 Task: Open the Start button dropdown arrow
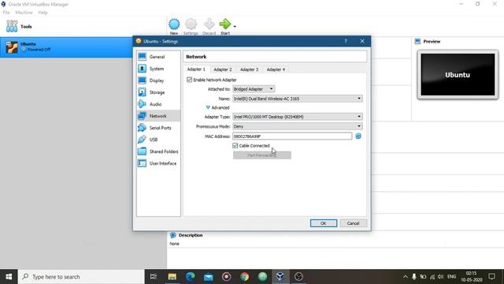[x=235, y=26]
